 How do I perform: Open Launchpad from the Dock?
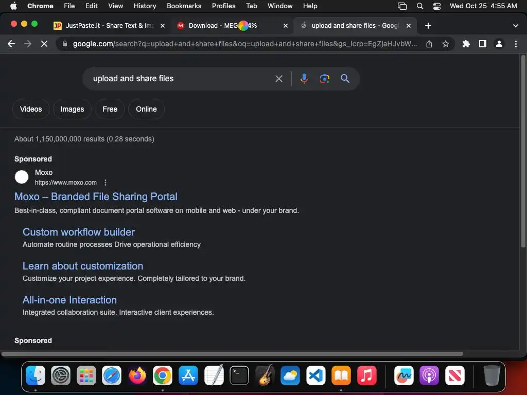click(86, 375)
